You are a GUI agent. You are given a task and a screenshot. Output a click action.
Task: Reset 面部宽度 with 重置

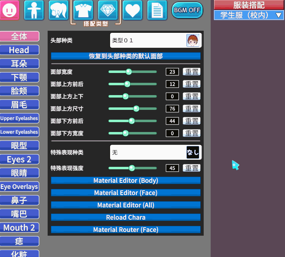pos(192,72)
